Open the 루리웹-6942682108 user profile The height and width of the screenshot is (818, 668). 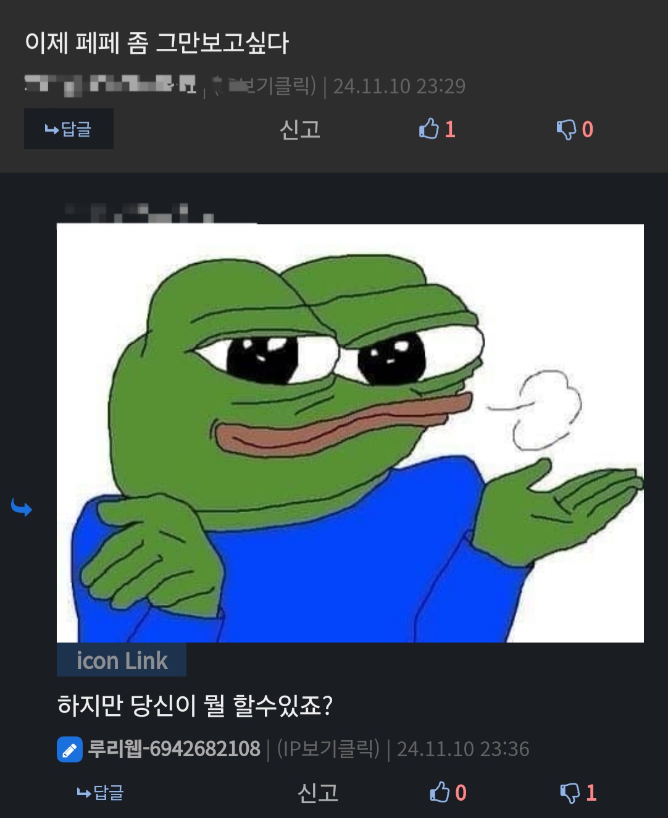click(174, 749)
